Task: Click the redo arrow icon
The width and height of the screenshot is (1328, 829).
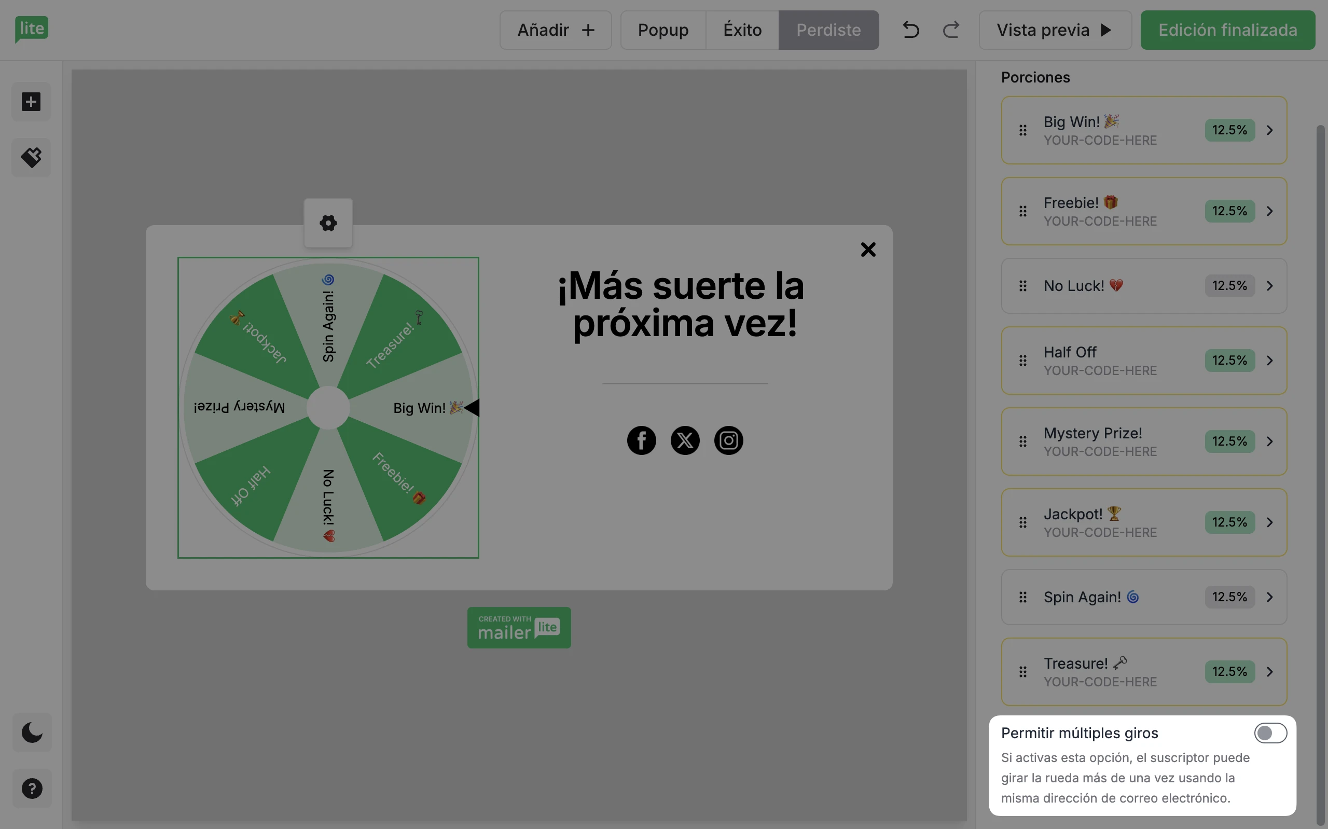Action: click(x=951, y=30)
